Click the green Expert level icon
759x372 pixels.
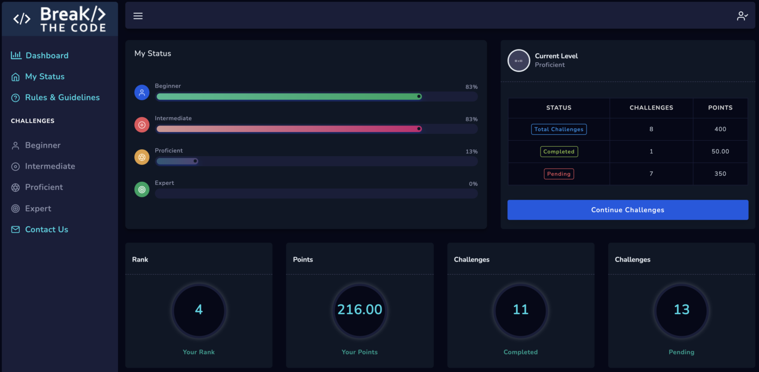[x=142, y=189]
